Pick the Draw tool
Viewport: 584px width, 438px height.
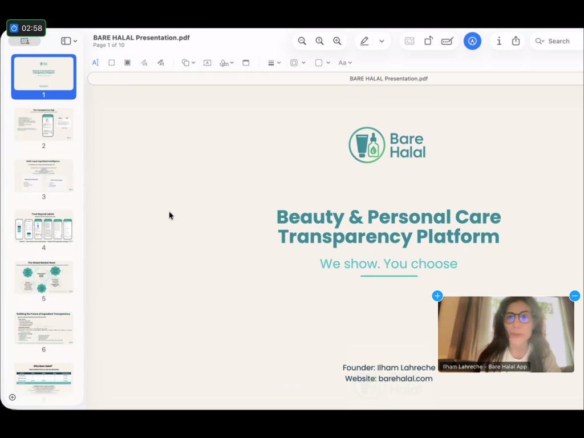(x=161, y=63)
